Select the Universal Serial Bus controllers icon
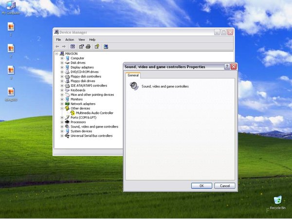 [x=68, y=136]
